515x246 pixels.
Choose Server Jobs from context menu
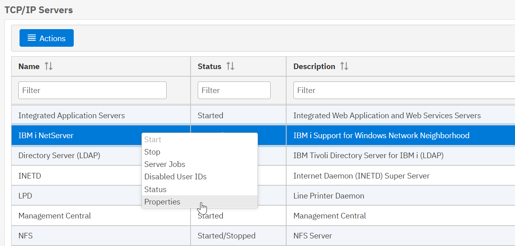(x=199, y=164)
